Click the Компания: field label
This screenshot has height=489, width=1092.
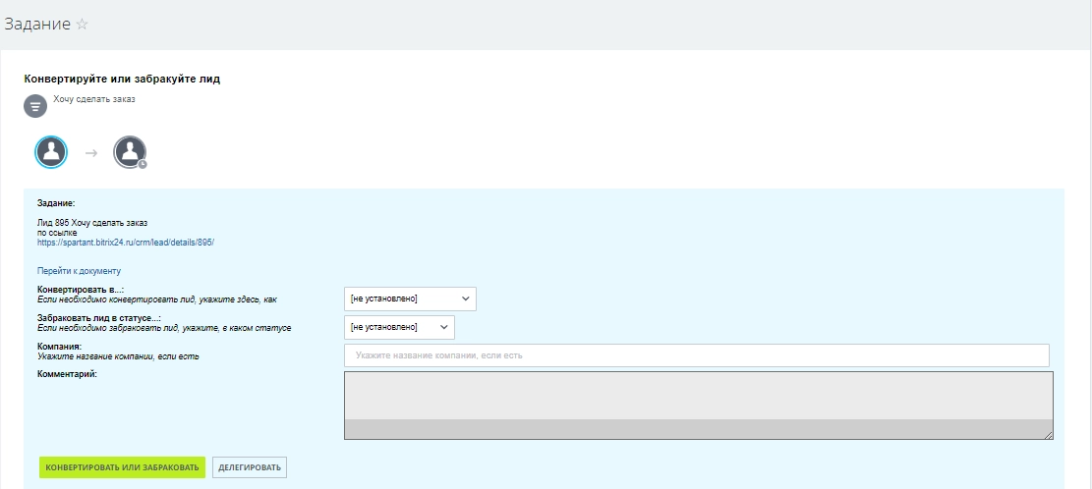coord(59,346)
